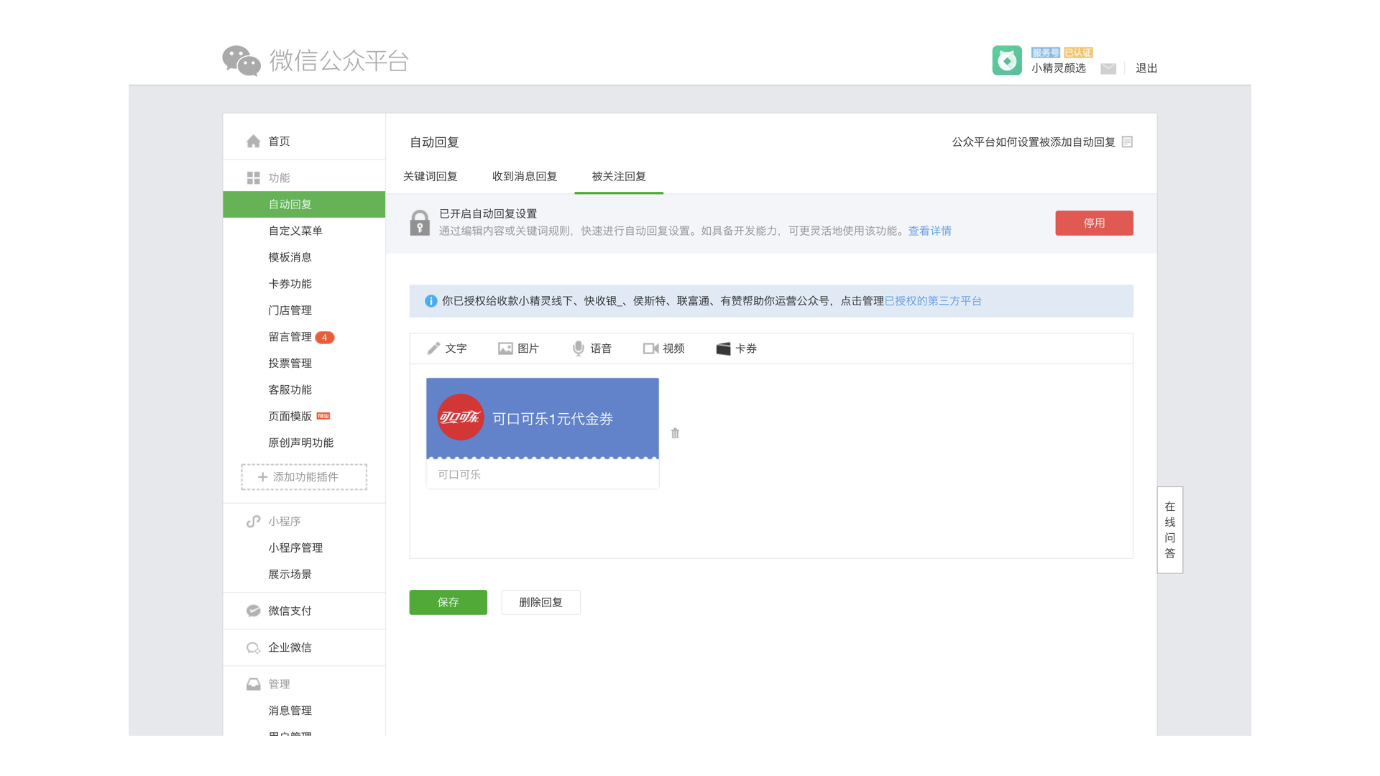Click the 功能 grid icon
Screen dimensions: 1380x776
pos(253,177)
